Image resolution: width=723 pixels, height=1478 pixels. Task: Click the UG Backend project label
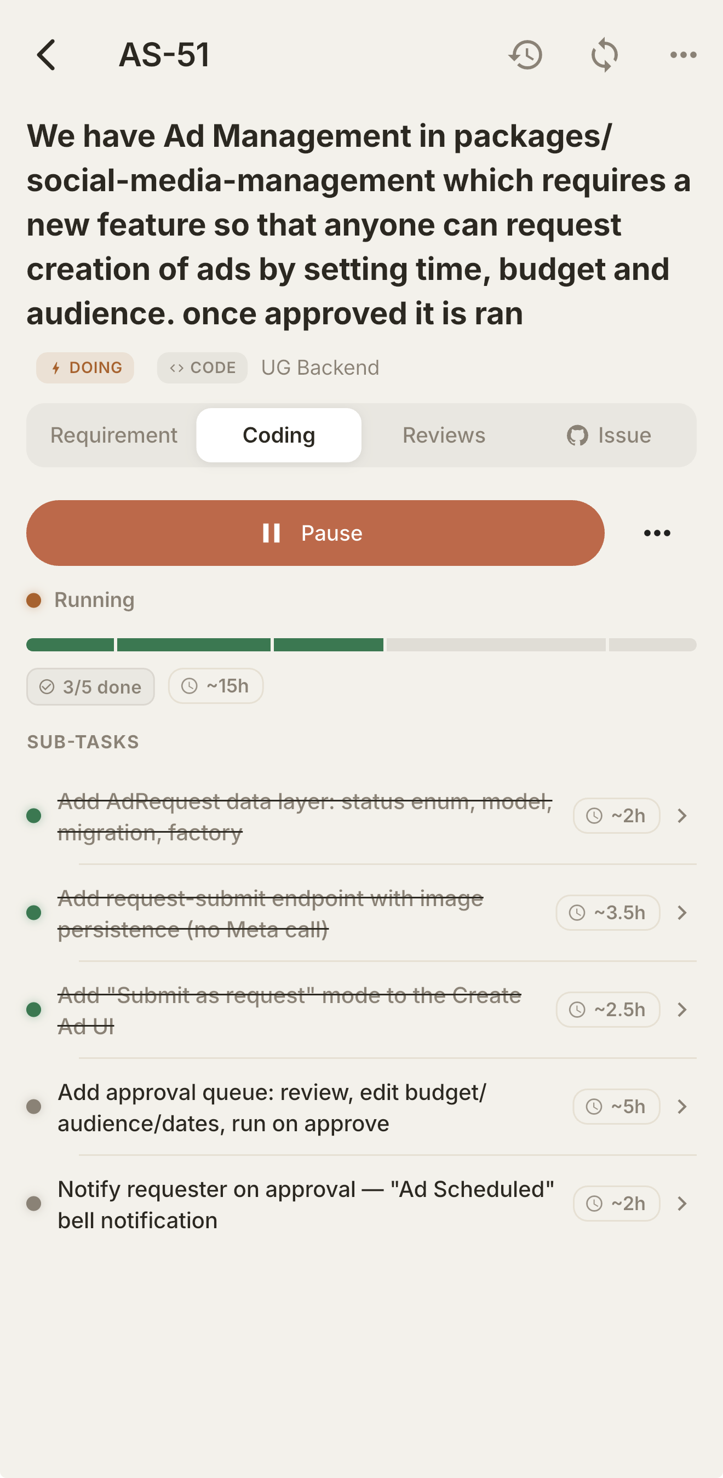[x=320, y=368]
